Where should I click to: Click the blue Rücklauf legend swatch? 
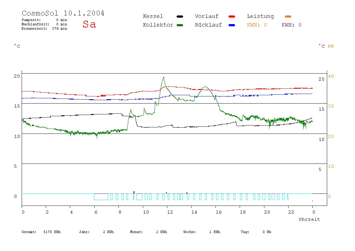tap(232, 25)
